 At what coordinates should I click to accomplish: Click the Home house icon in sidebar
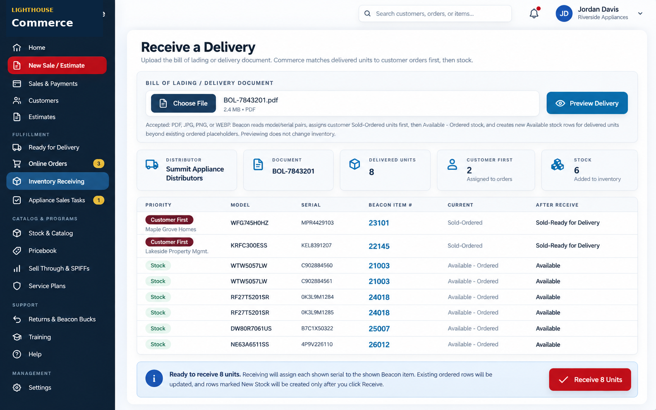pyautogui.click(x=17, y=48)
